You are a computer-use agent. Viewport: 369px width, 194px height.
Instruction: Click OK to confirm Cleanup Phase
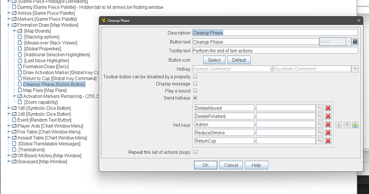click(205, 165)
